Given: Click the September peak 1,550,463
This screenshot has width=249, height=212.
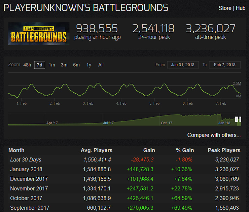Looking at the screenshot, I should tap(227, 208).
